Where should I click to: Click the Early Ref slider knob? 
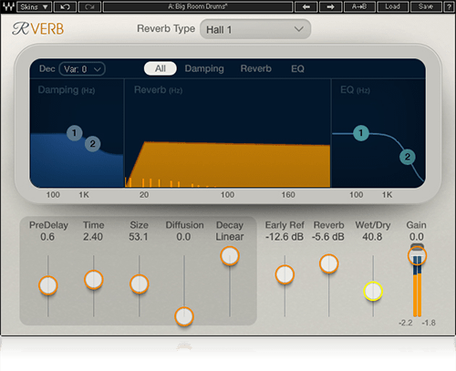point(285,274)
